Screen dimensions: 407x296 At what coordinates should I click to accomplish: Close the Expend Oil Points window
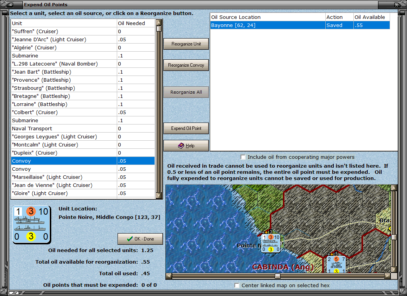pos(397,4)
